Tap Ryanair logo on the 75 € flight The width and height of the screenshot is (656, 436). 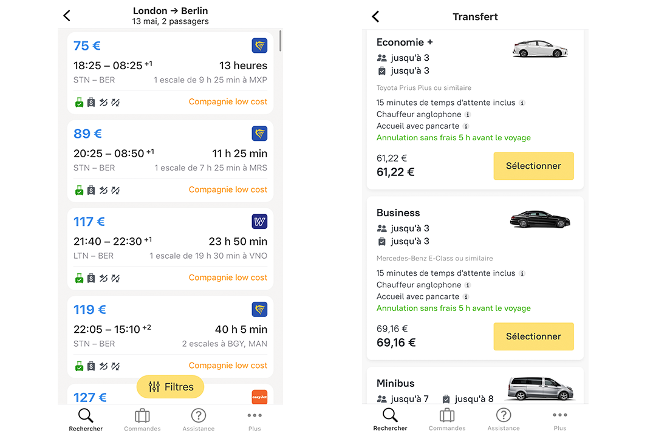pos(259,46)
